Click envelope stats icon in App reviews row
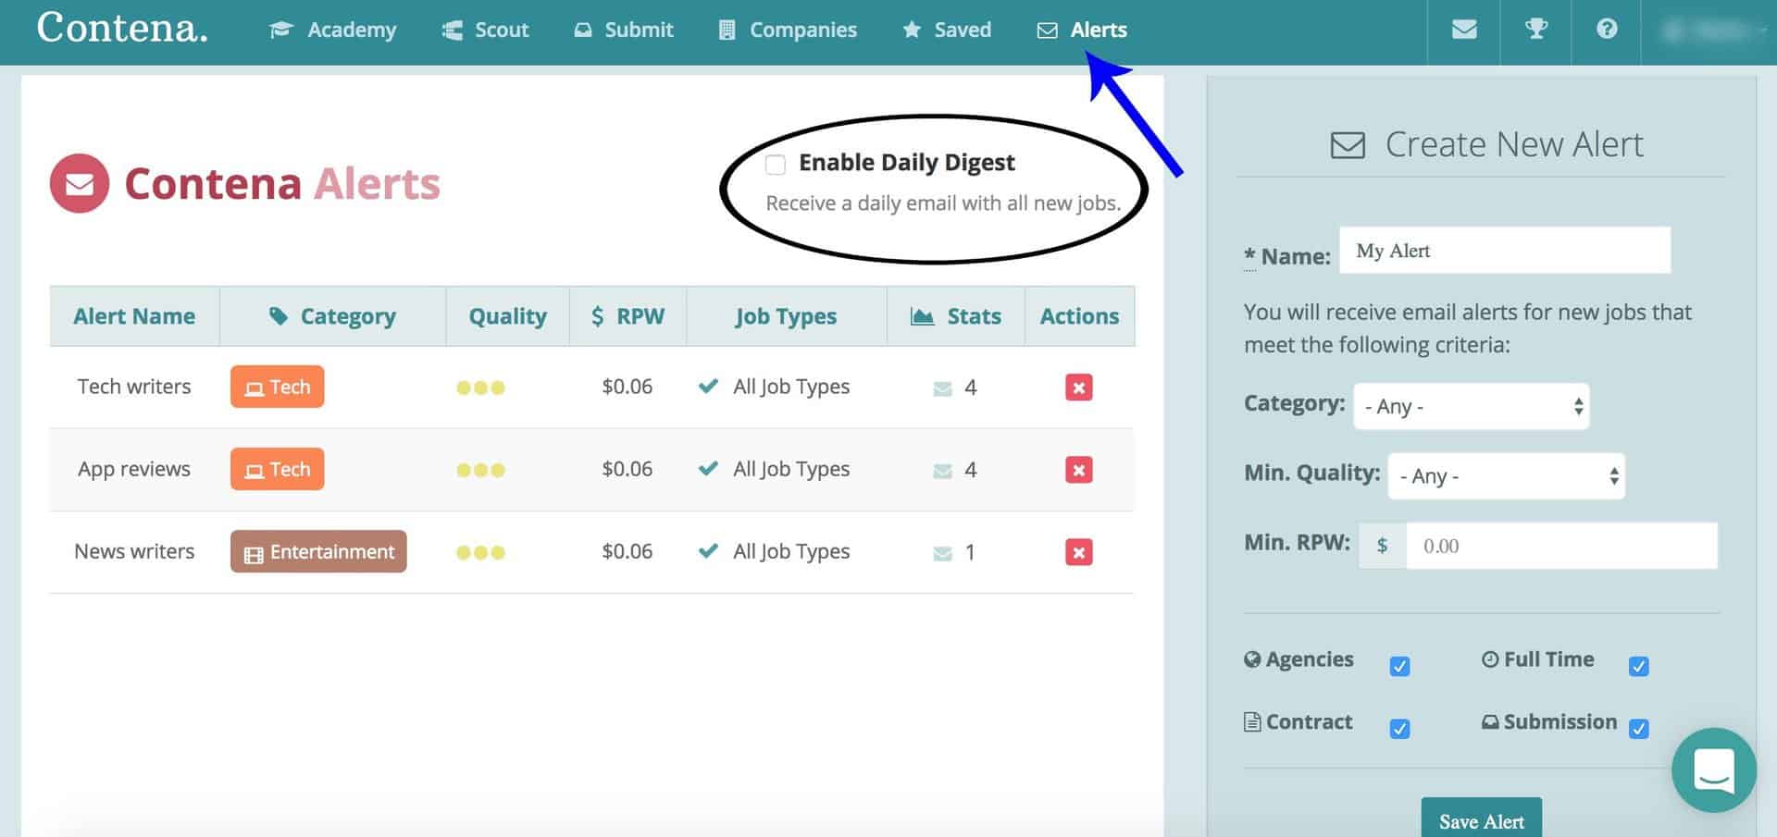The image size is (1777, 837). tap(942, 471)
